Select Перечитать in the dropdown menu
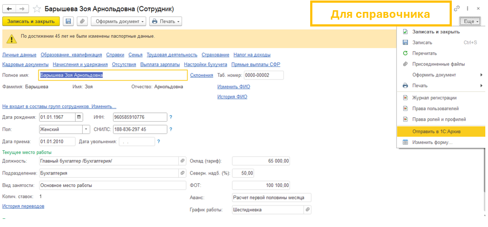 (441, 54)
